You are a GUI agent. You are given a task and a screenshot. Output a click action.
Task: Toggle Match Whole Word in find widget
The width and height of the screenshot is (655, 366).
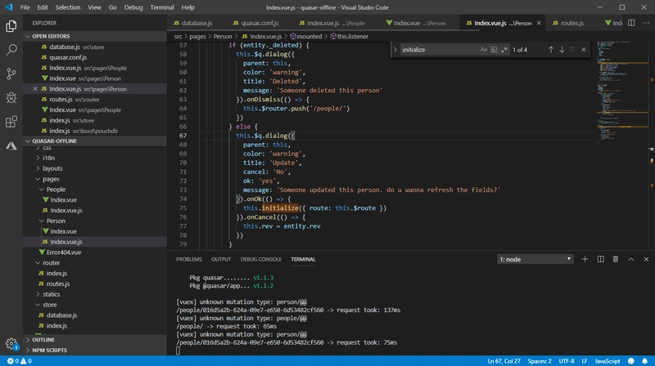495,50
